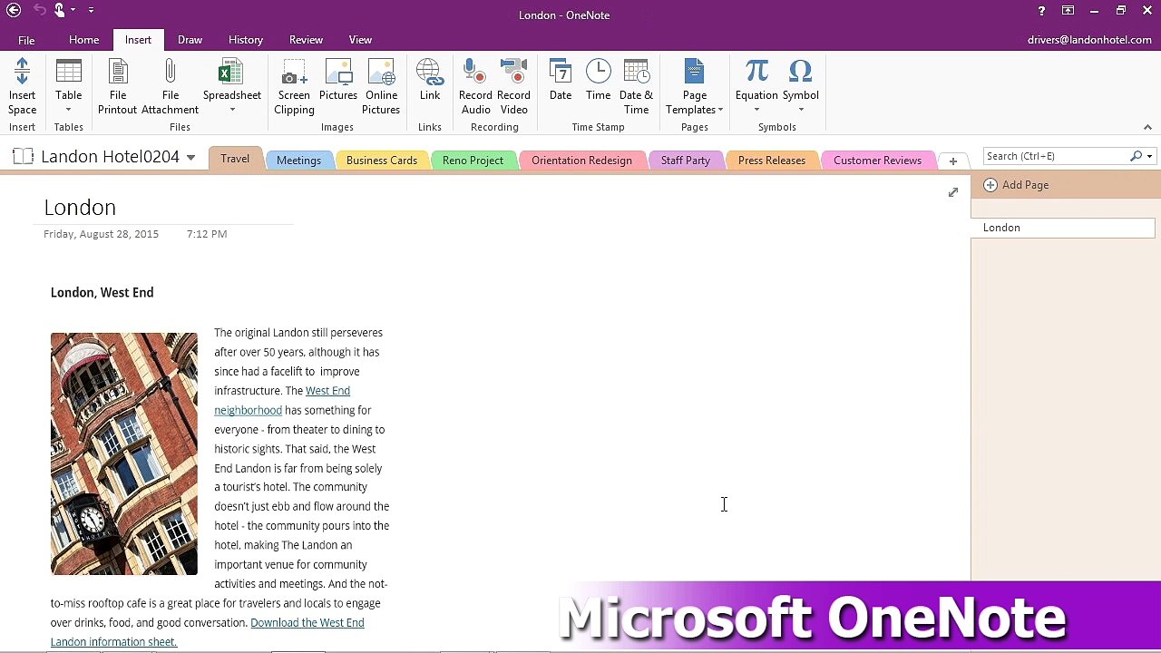This screenshot has height=653, width=1161.
Task: Switch to the Review ribbon tab
Action: tap(306, 40)
